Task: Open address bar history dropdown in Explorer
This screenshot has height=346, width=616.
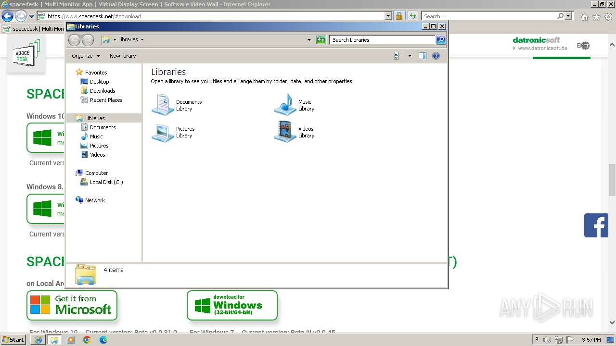Action: pyautogui.click(x=309, y=40)
